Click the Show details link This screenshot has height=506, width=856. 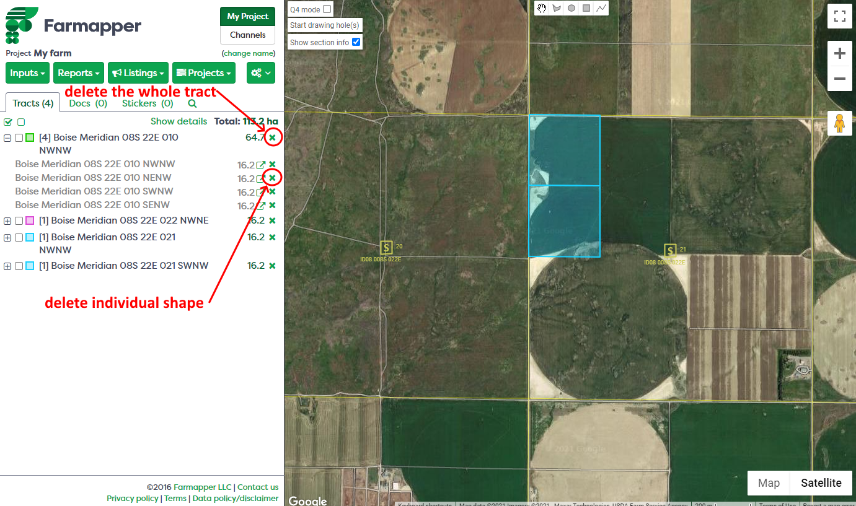tap(179, 121)
